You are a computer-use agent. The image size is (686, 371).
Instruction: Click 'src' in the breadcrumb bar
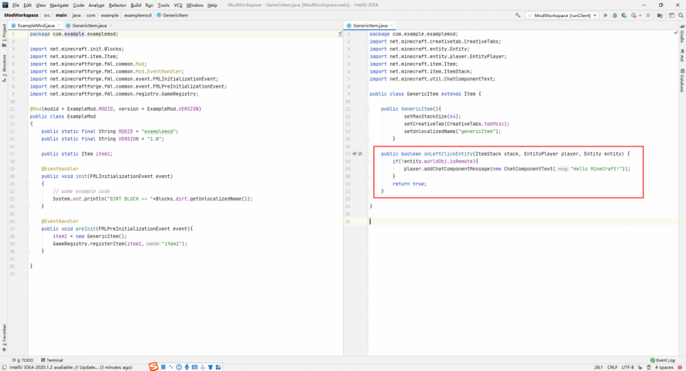pos(47,15)
